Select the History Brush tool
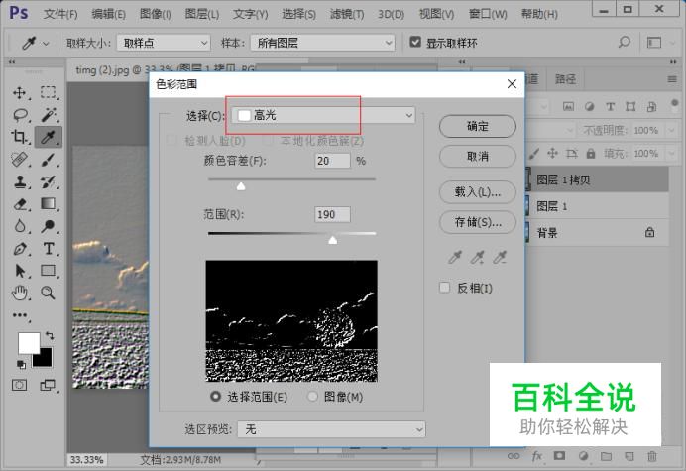This screenshot has width=686, height=471. click(x=49, y=181)
